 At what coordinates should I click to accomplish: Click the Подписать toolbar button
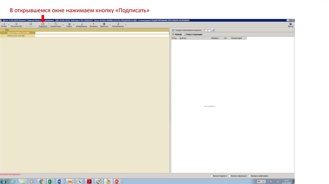coord(43,25)
